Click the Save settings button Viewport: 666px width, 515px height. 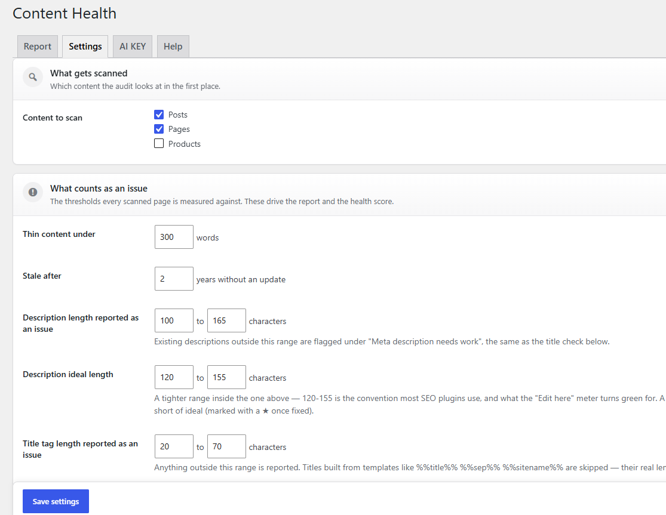pyautogui.click(x=56, y=501)
